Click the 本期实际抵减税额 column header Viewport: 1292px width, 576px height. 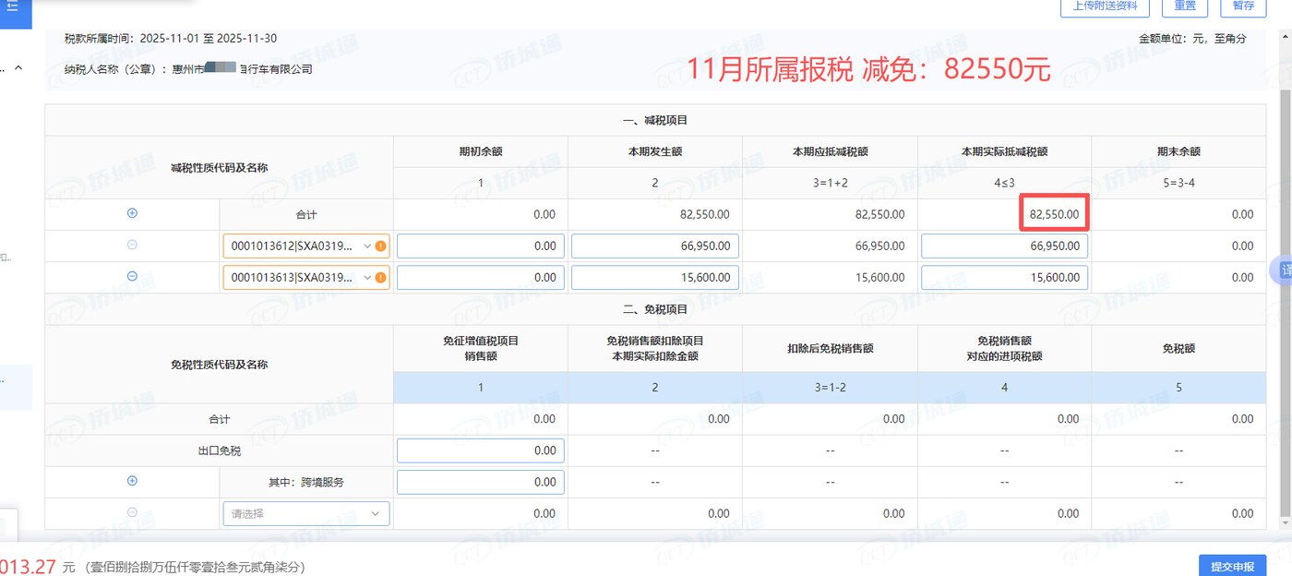coord(1004,151)
